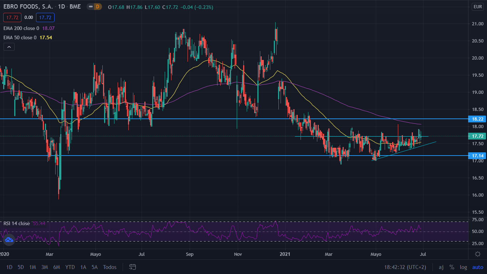Click the TradingView logo badge

[x=9, y=240]
